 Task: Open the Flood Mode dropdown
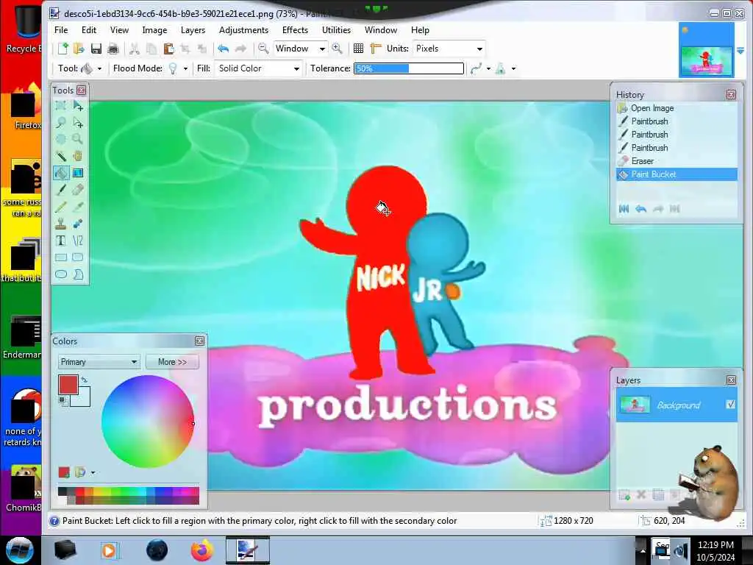pyautogui.click(x=185, y=68)
